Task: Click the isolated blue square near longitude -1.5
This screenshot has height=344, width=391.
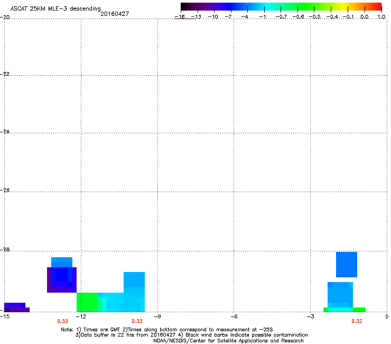Action: click(x=347, y=265)
